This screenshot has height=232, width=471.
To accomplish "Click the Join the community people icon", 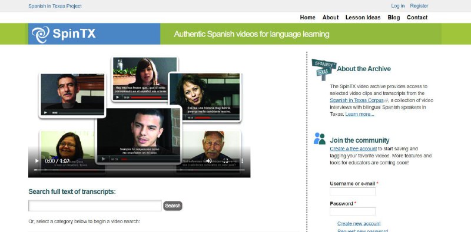I will (x=320, y=139).
